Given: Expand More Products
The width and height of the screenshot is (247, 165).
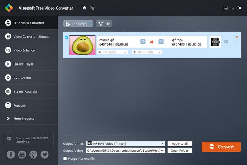Looking at the screenshot, I should tap(29, 119).
